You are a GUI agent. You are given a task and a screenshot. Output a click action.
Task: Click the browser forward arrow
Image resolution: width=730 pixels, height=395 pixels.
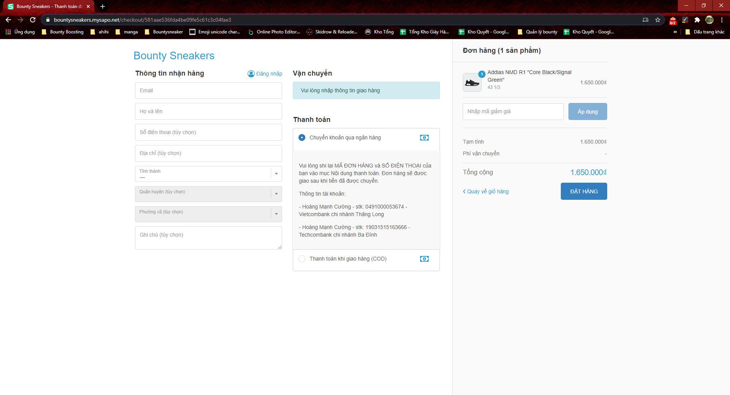click(21, 20)
